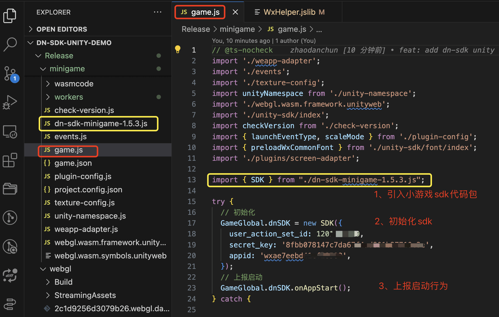
Task: Open the Search view icon
Action: (10, 45)
